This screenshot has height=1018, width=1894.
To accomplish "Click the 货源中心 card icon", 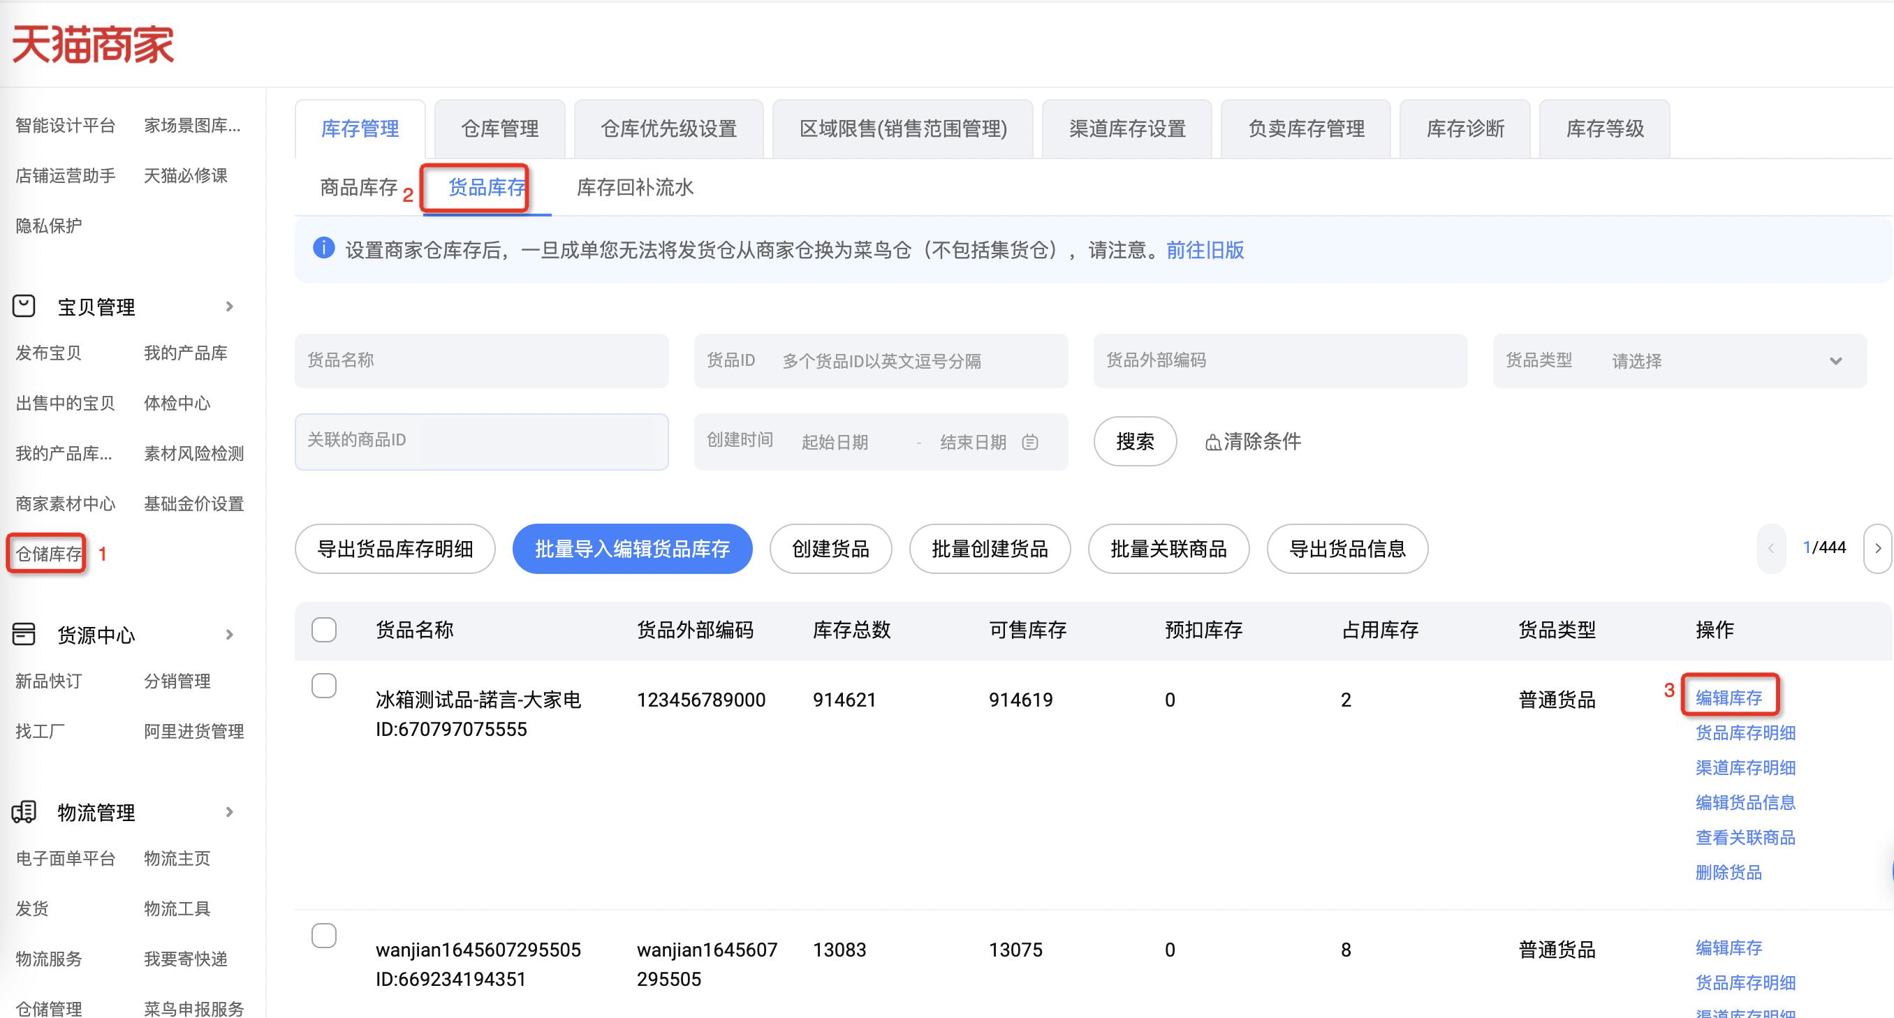I will 24,634.
